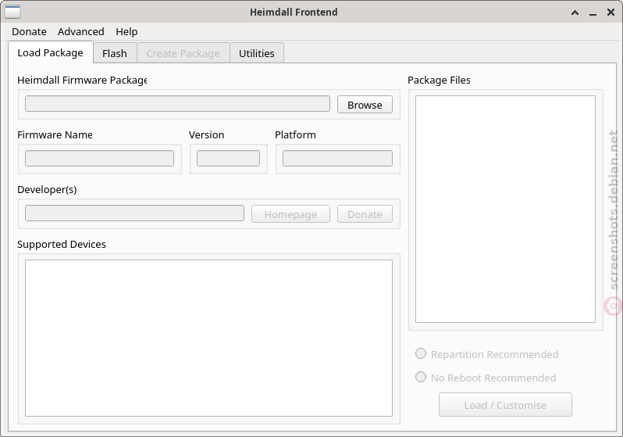Switch to the Flash tab
Screen dimensions: 623x437
[x=115, y=53]
